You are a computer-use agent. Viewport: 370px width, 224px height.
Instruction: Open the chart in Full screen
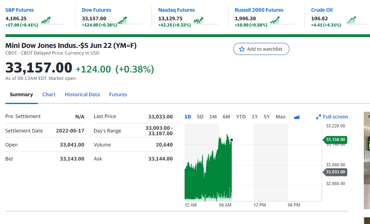click(x=332, y=116)
